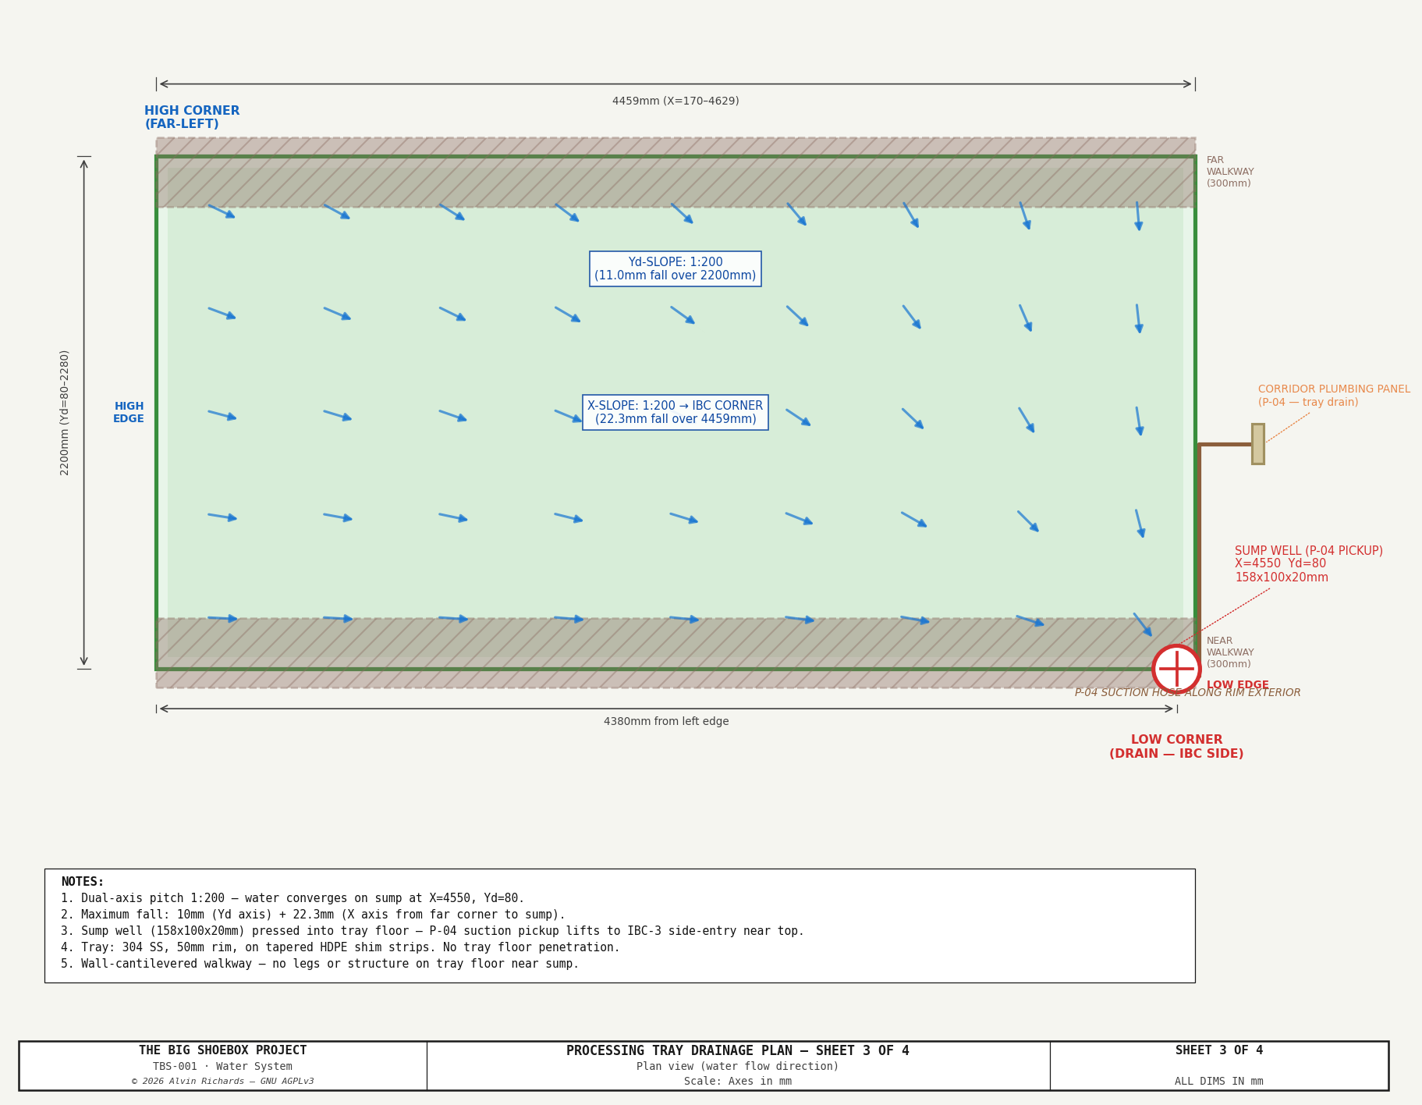This screenshot has height=1105, width=1422.
Task: Click Plan view (water flow direction) subtitle
Action: [738, 1067]
